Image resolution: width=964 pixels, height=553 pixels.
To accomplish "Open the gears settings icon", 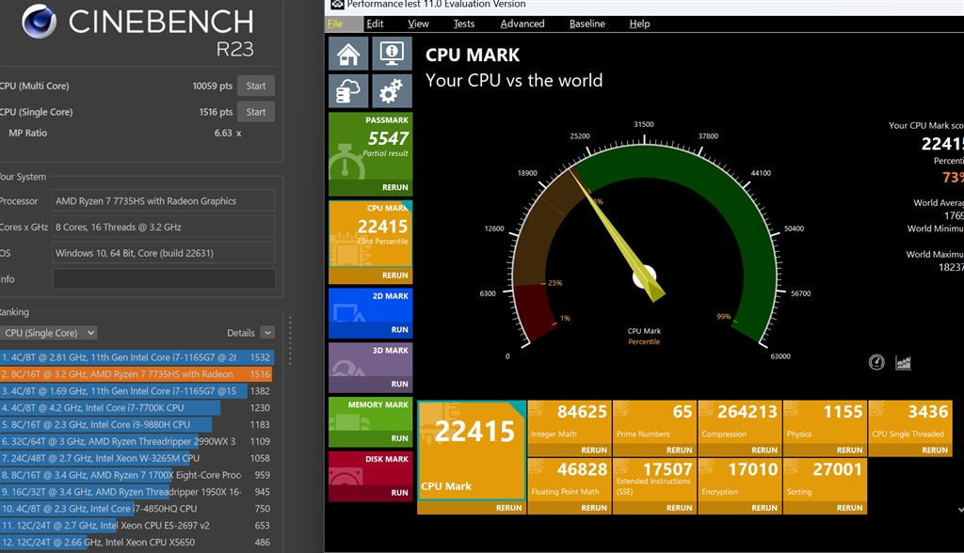I will point(392,91).
